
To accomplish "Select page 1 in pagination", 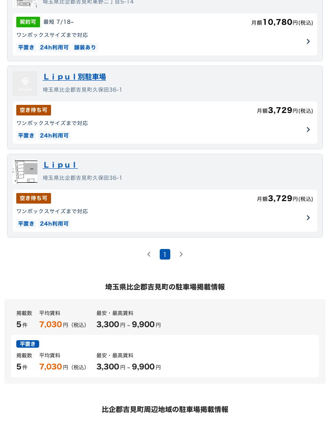I will pyautogui.click(x=165, y=254).
